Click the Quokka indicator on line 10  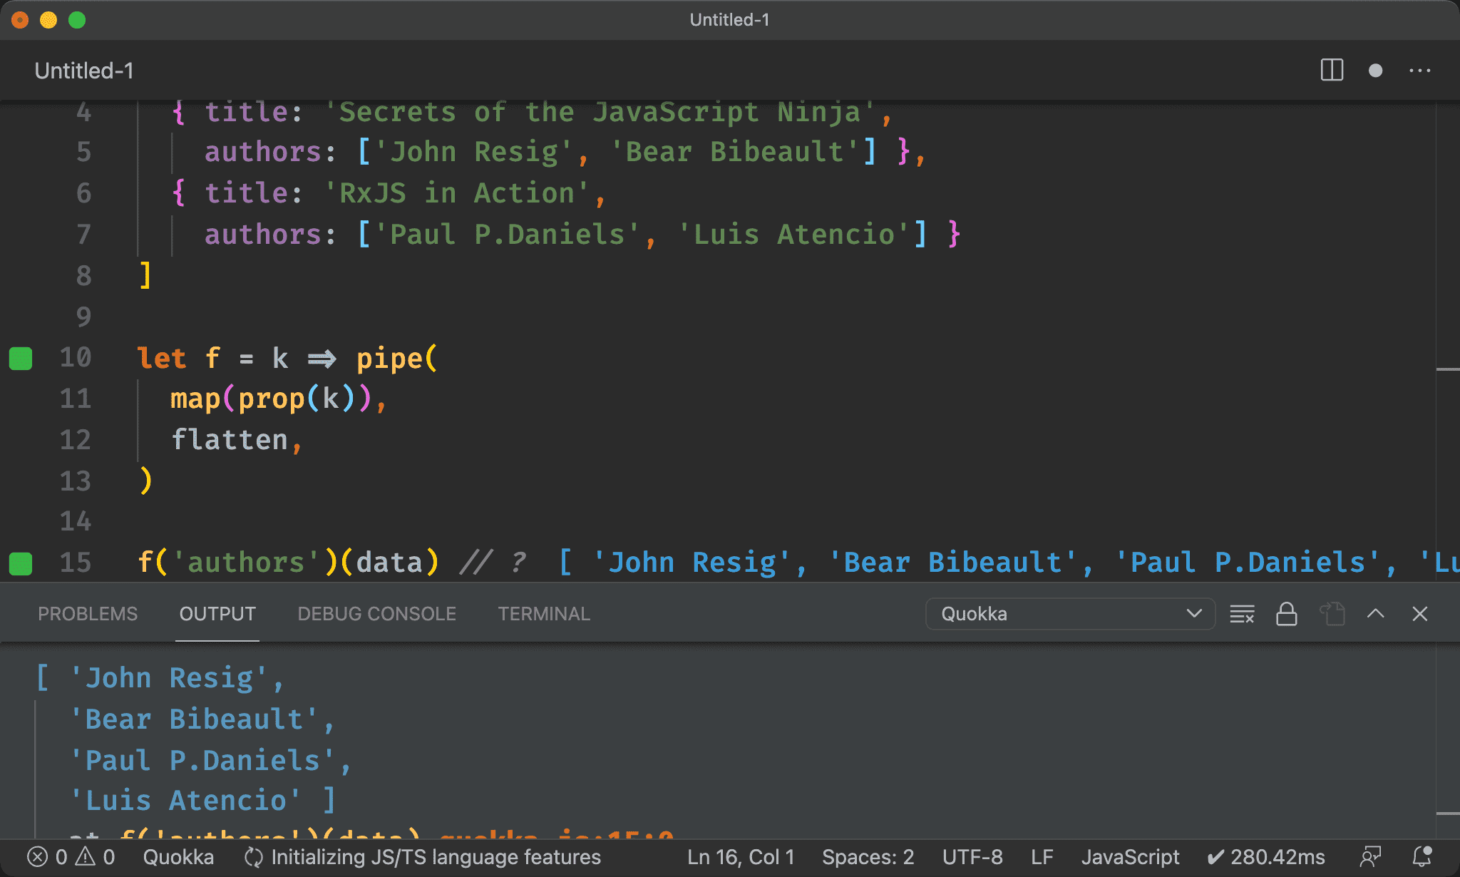point(21,358)
